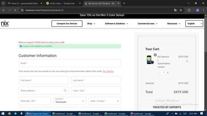Click the battery icon in system tray

pos(176,113)
